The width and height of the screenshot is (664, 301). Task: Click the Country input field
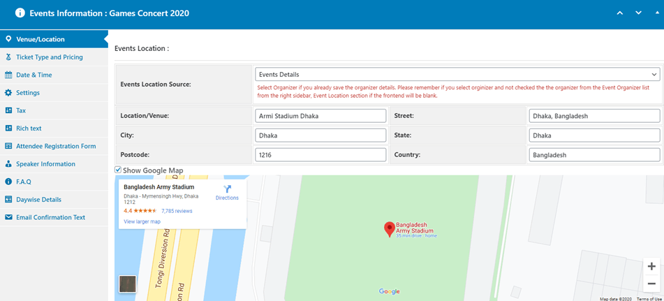click(x=595, y=154)
